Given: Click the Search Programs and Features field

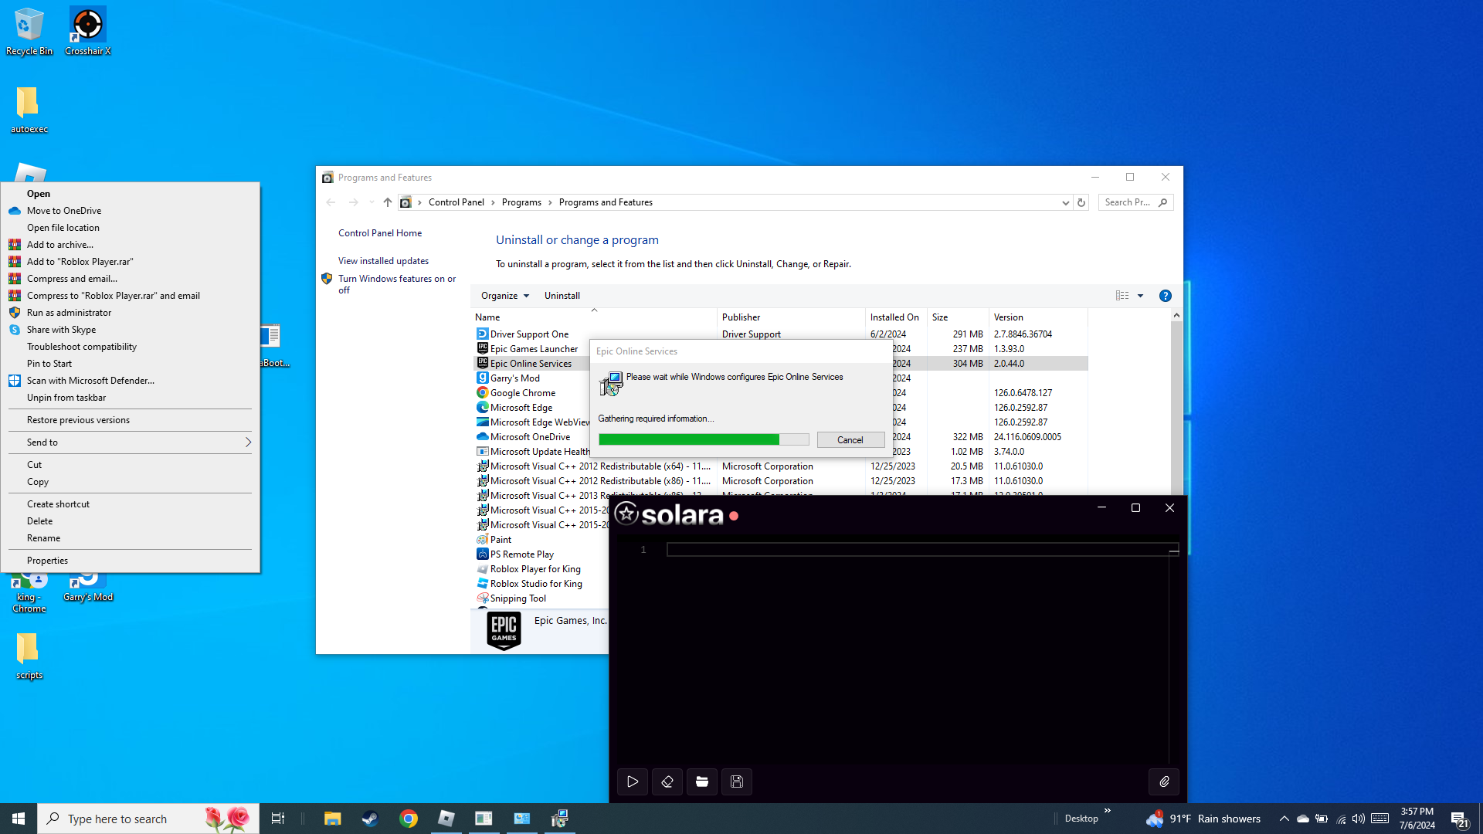Looking at the screenshot, I should point(1128,202).
